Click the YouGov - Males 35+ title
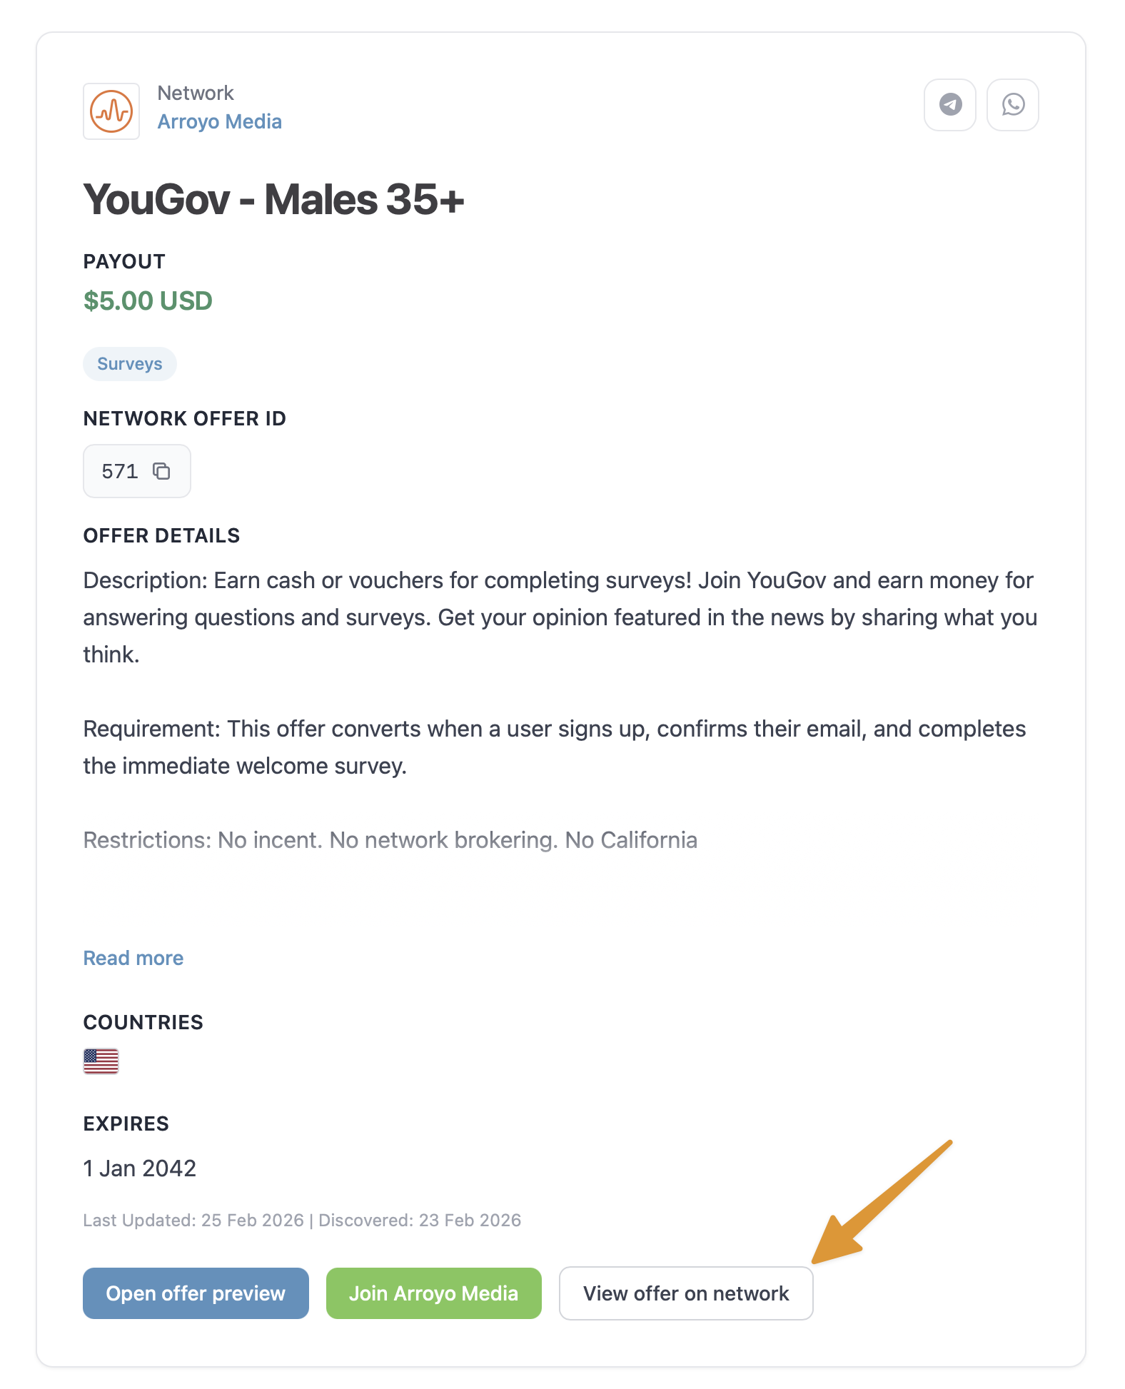 [x=274, y=201]
